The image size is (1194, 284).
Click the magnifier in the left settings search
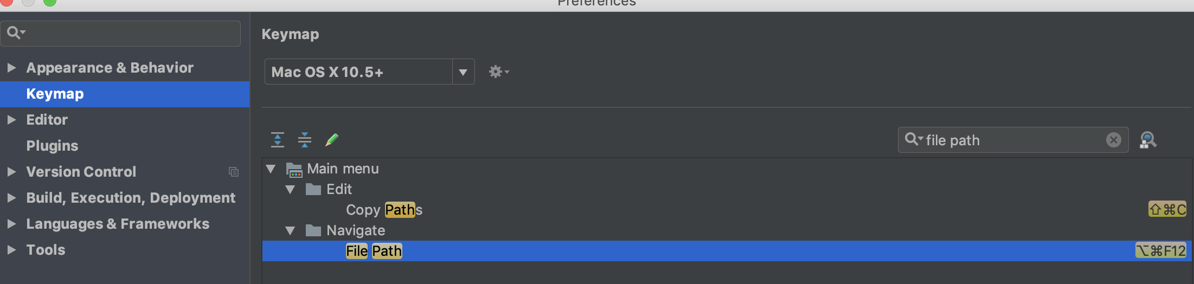pyautogui.click(x=16, y=33)
